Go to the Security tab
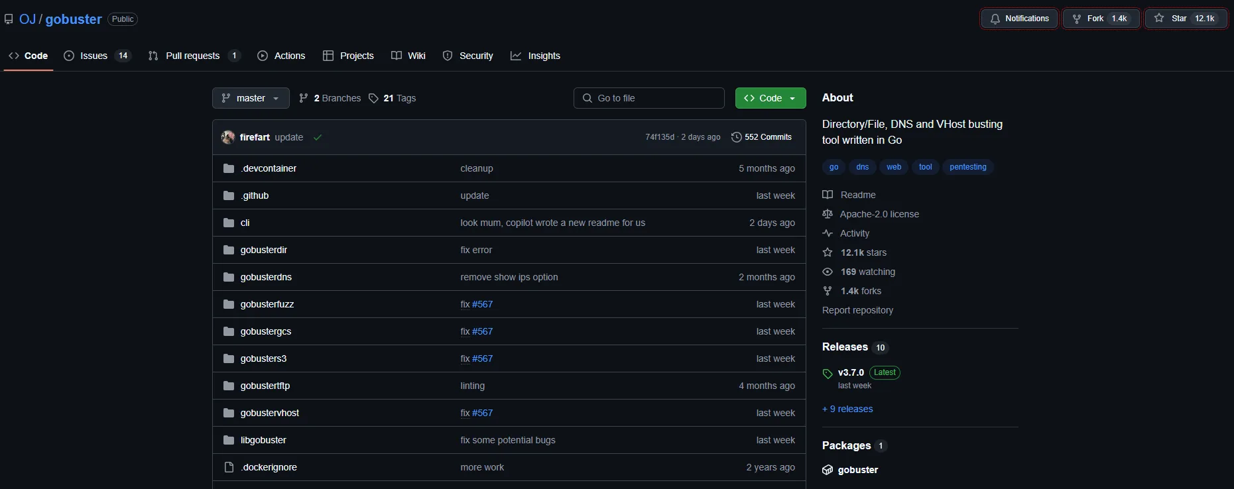 pyautogui.click(x=468, y=56)
